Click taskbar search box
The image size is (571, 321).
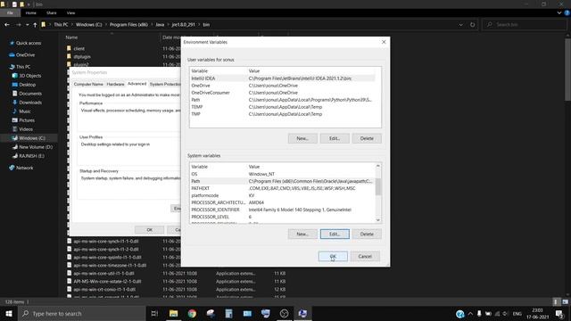pyautogui.click(x=81, y=313)
